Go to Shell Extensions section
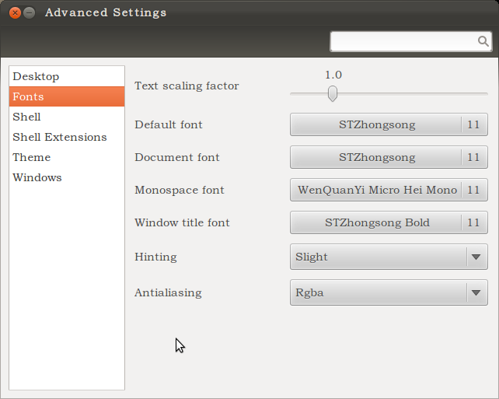This screenshot has width=499, height=399. coord(67,137)
